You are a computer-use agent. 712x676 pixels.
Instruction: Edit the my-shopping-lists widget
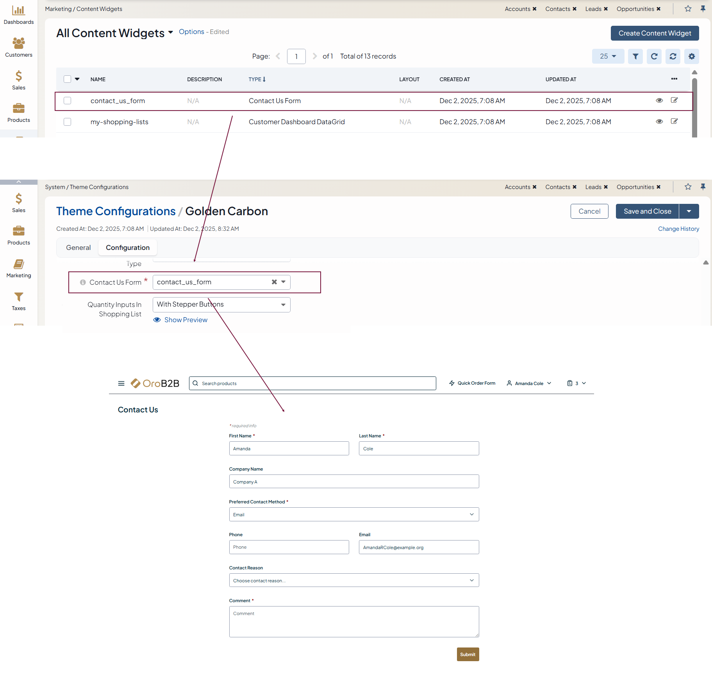[x=674, y=121]
